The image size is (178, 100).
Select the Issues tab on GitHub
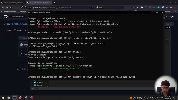18,30
